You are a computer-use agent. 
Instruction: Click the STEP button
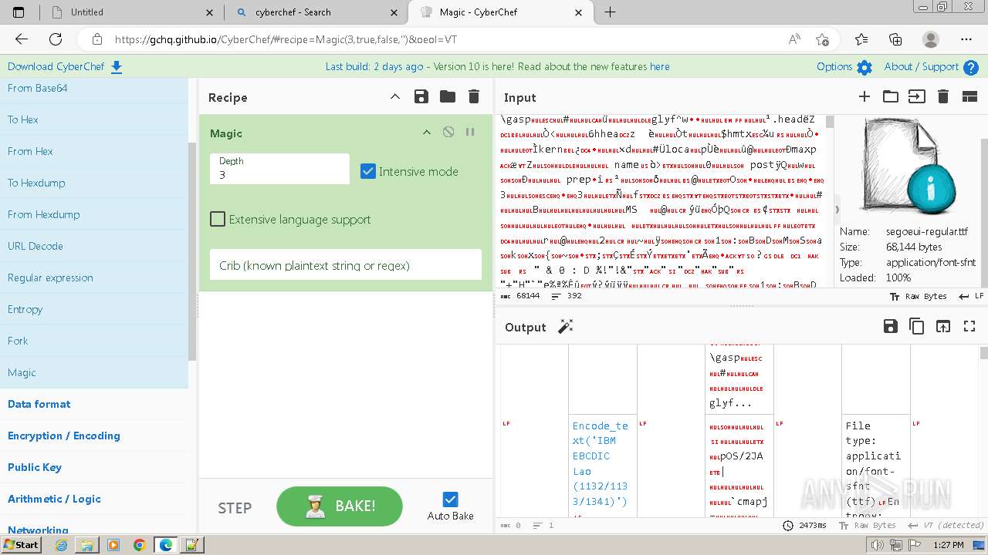pyautogui.click(x=235, y=508)
